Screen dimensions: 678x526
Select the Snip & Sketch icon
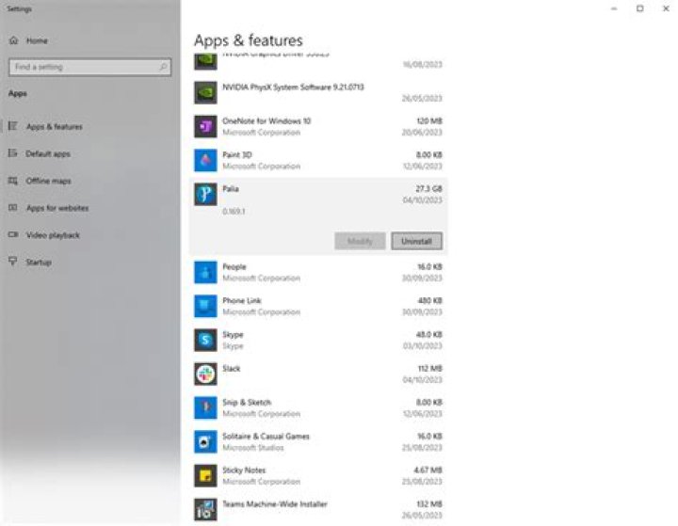click(205, 407)
